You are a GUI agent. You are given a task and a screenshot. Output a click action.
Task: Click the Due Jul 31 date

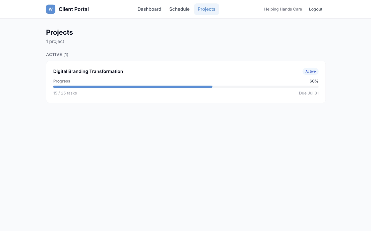(309, 93)
